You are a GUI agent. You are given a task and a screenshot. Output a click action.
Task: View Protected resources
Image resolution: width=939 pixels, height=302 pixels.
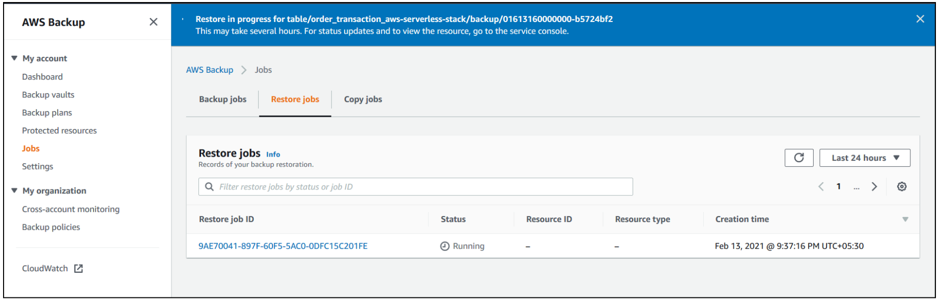[59, 131]
